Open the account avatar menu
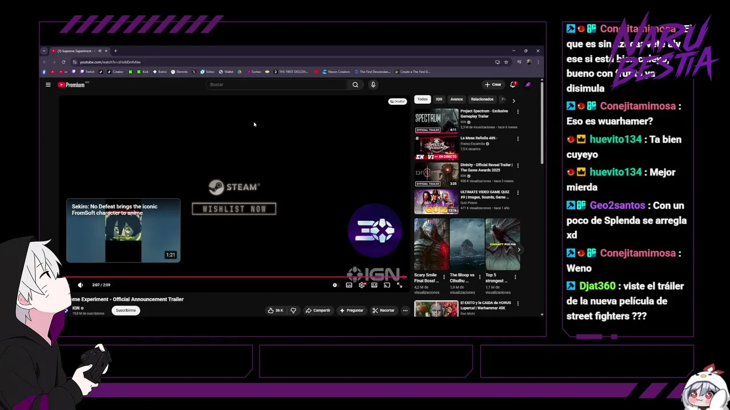Image resolution: width=730 pixels, height=410 pixels. (x=528, y=85)
